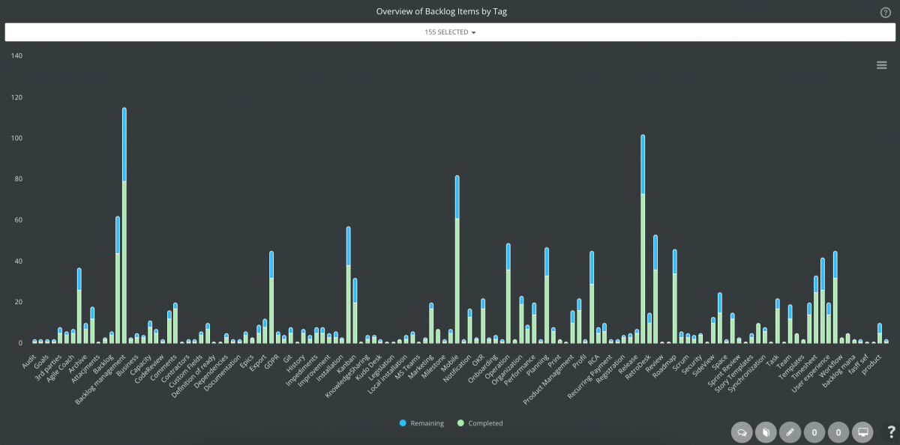900x445 pixels.
Task: Toggle the Completed series in legend
Action: click(485, 423)
